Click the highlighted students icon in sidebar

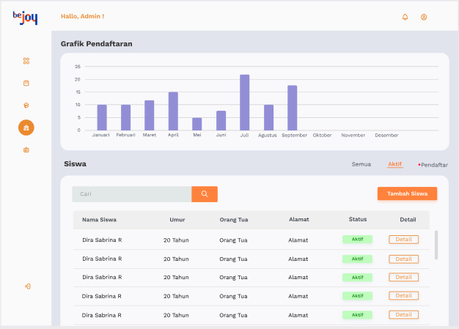[x=26, y=127]
